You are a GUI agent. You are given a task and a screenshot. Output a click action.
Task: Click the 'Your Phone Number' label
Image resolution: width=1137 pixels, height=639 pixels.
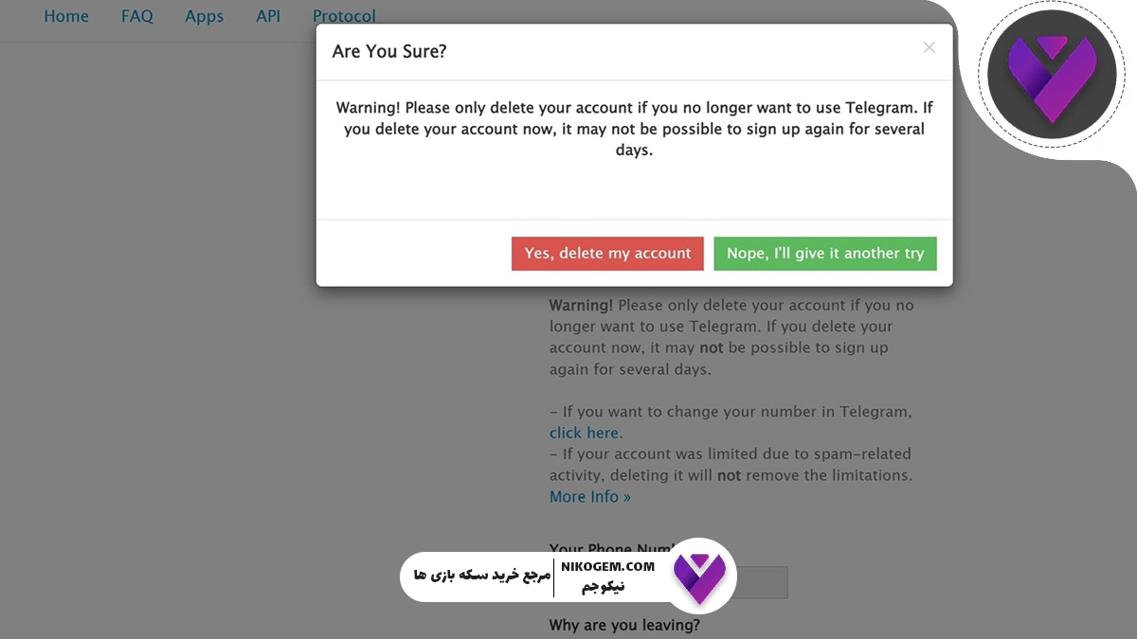click(x=611, y=549)
